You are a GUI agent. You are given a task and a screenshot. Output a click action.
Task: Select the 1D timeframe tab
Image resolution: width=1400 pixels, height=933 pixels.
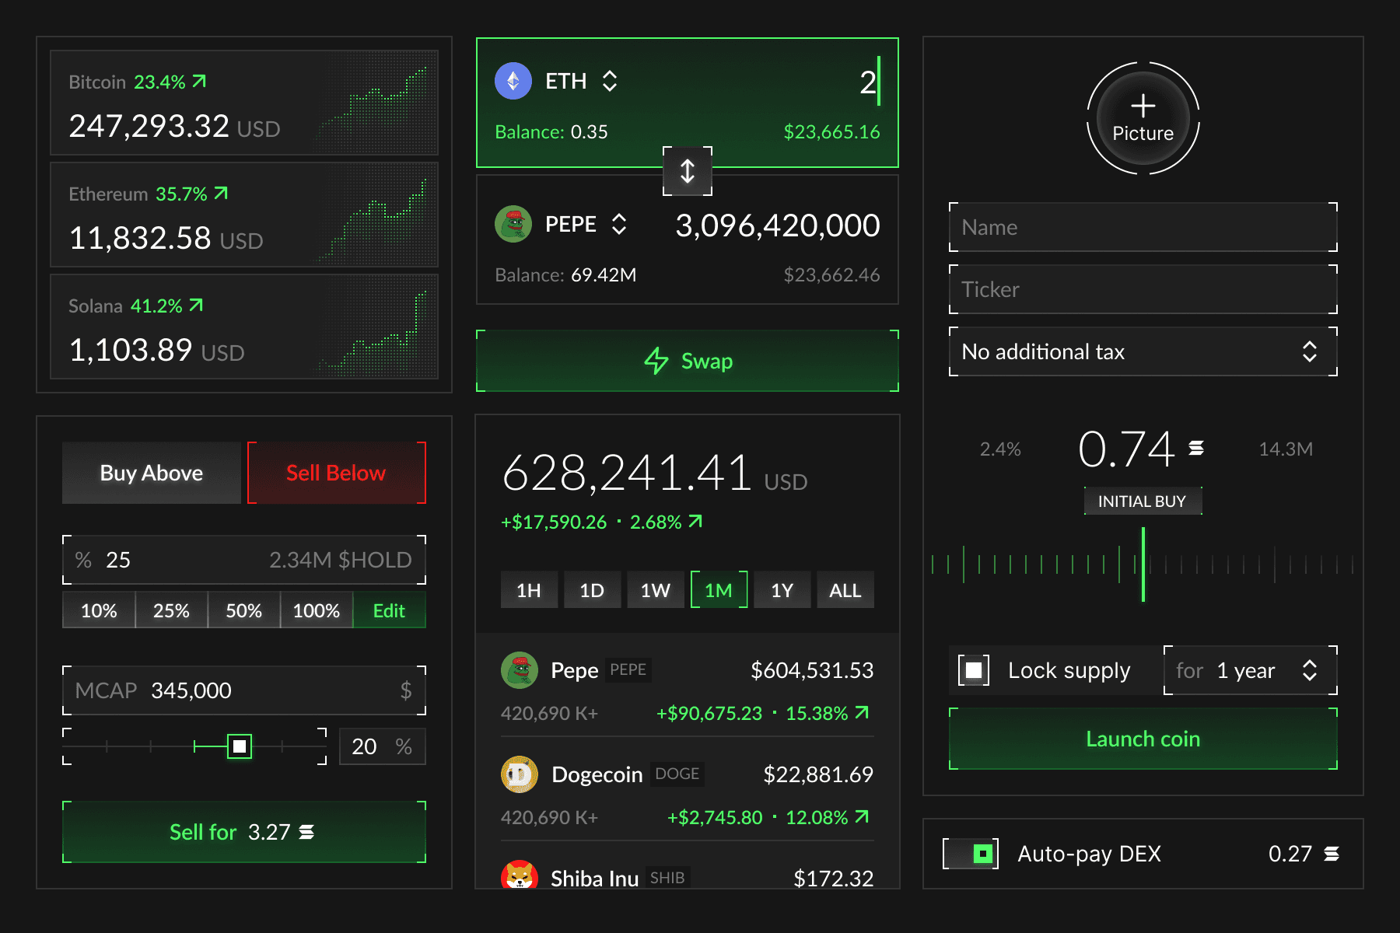pyautogui.click(x=592, y=590)
